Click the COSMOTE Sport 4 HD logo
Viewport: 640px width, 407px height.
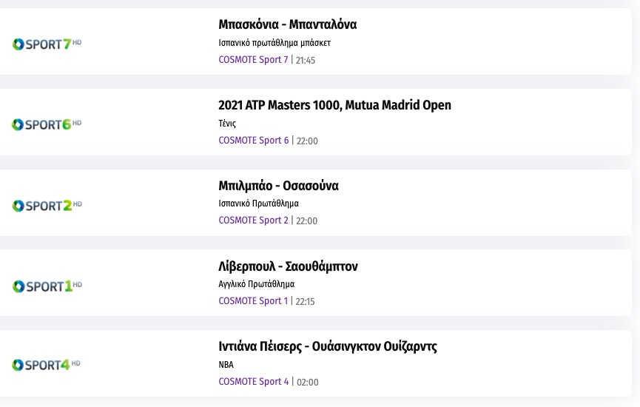(x=47, y=365)
